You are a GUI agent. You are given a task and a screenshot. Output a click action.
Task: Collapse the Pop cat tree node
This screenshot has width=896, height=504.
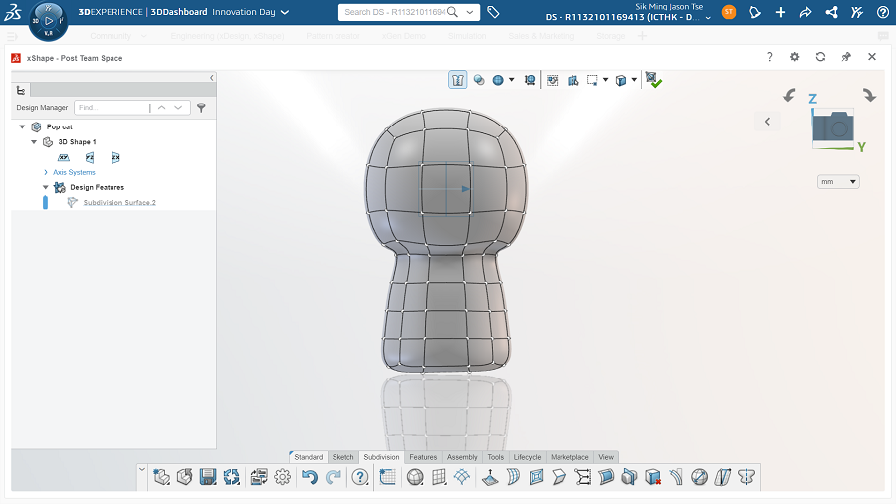click(x=22, y=126)
